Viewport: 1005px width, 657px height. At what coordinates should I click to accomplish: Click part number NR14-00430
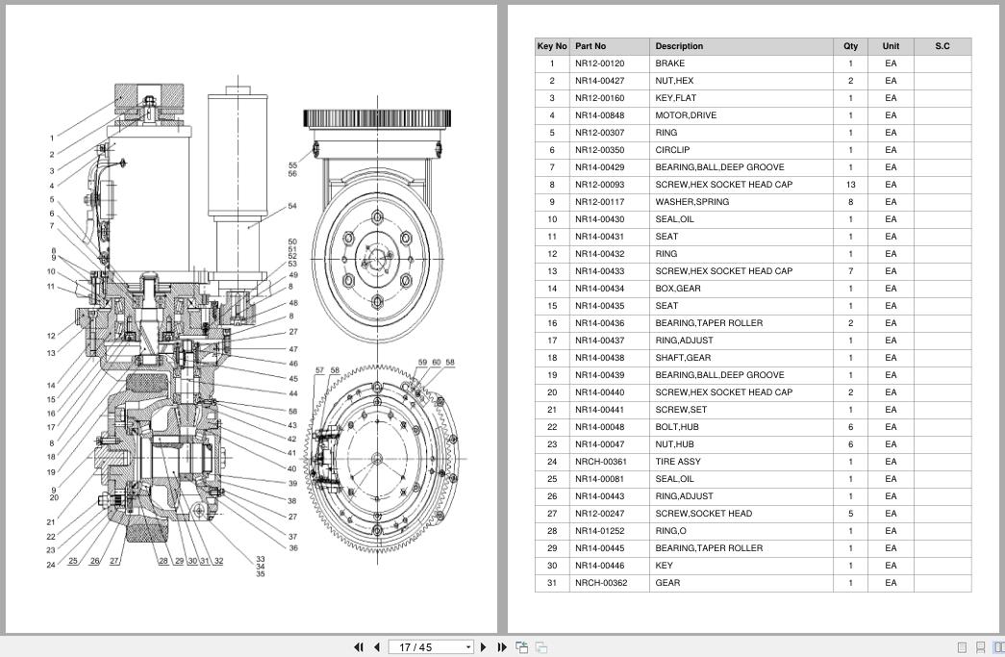click(599, 219)
